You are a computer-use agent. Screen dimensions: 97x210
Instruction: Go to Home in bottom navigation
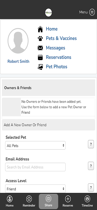(x=10, y=201)
